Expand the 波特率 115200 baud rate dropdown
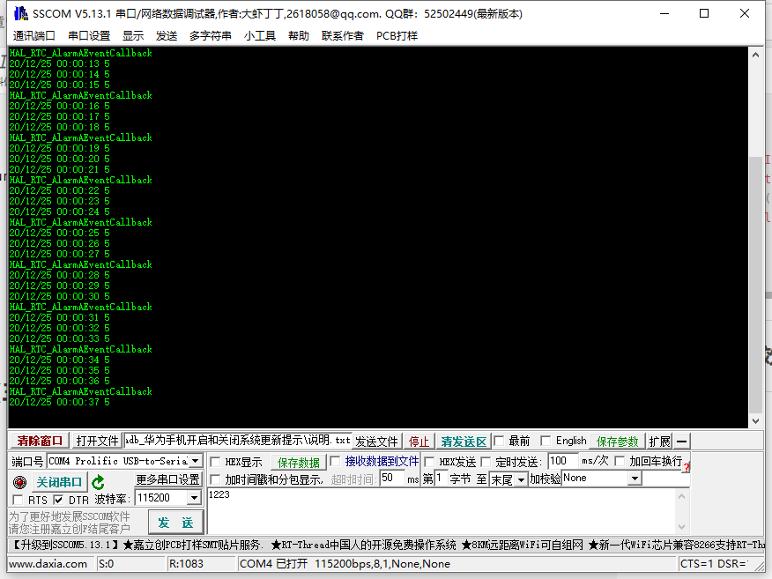The image size is (772, 579). [195, 498]
